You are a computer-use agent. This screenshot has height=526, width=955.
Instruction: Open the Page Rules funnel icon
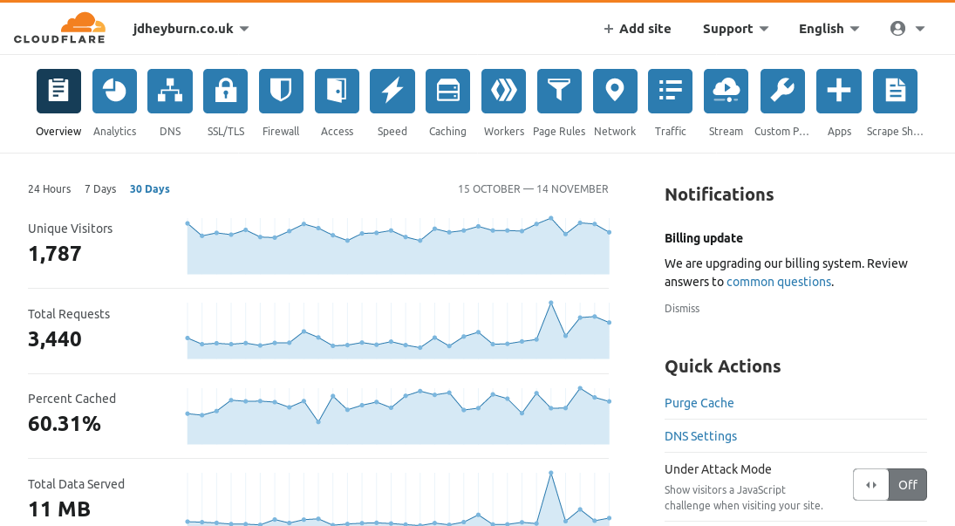pyautogui.click(x=559, y=92)
